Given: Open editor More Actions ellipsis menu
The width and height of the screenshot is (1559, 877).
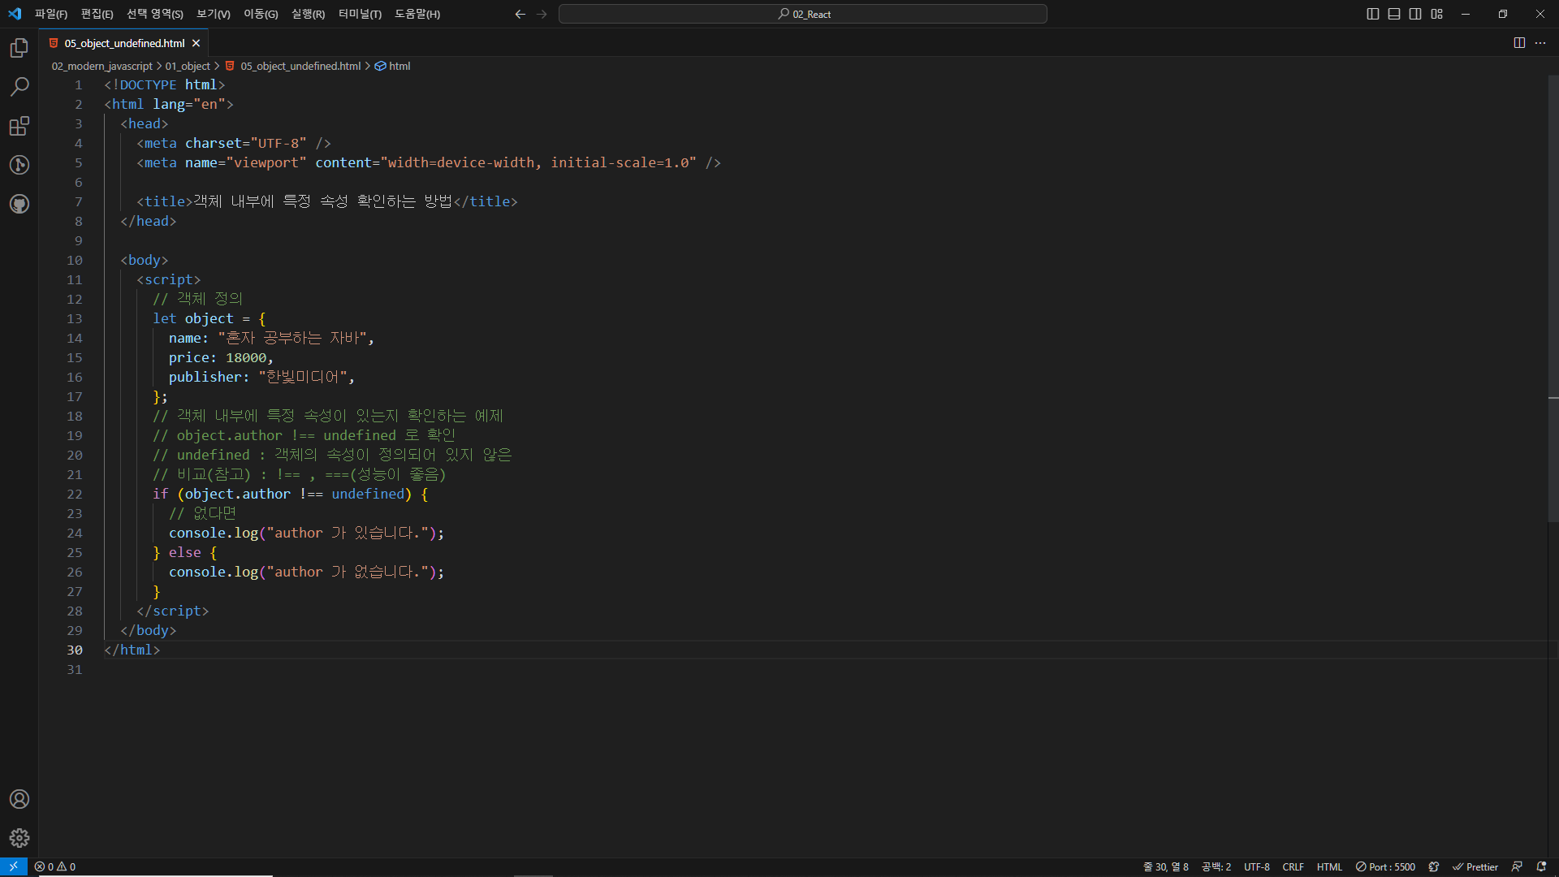Looking at the screenshot, I should pos(1540,43).
